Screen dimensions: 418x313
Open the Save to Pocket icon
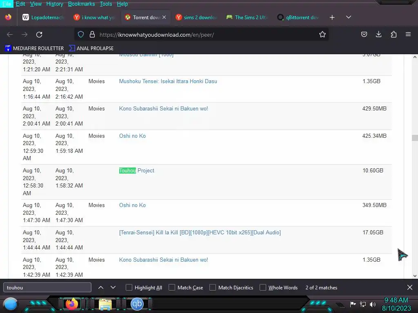(x=364, y=34)
